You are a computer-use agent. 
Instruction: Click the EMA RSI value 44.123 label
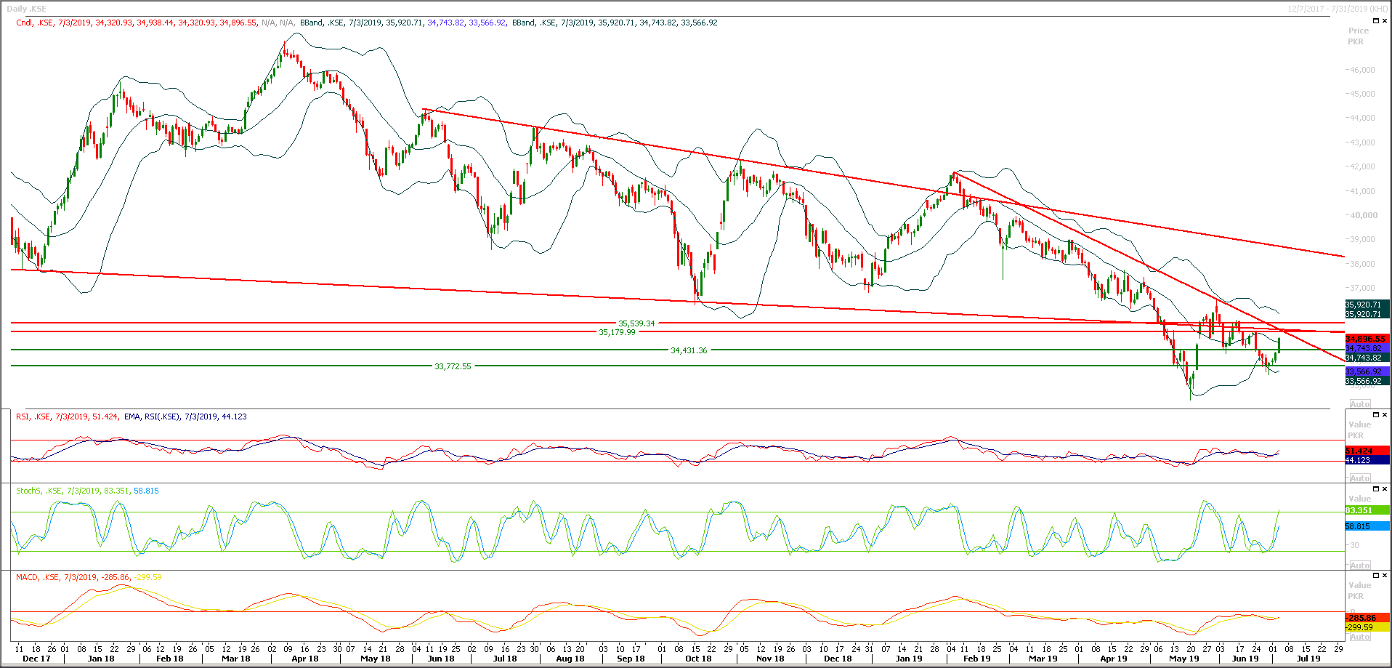[x=234, y=417]
